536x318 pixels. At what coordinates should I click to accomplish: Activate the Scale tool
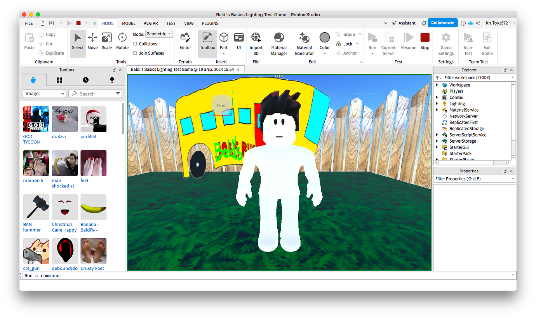[107, 42]
